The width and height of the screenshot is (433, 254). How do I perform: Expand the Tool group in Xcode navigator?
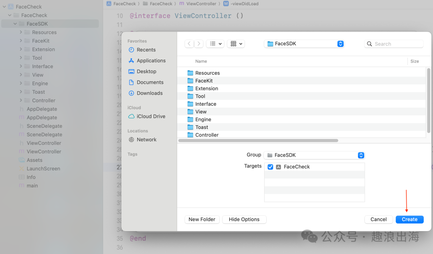tap(21, 58)
